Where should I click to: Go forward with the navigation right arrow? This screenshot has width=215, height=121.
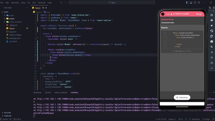pyautogui.click(x=66, y=2)
